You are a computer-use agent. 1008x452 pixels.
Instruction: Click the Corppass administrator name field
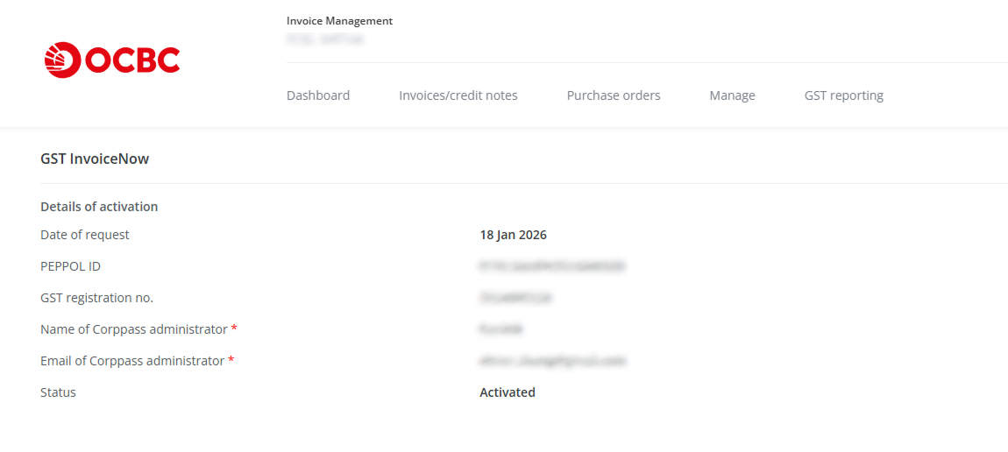coord(501,329)
